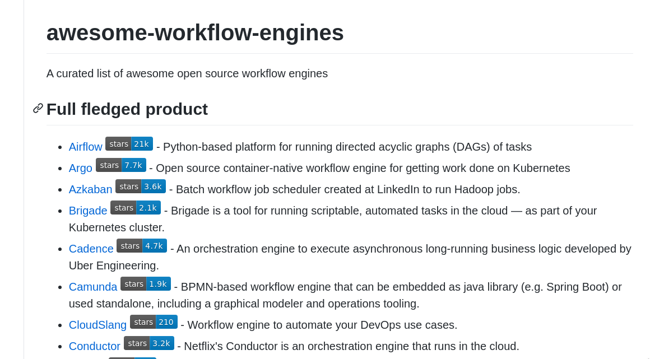Click the Airflow stars 21k badge
Image resolution: width=650 pixels, height=359 pixels.
(x=129, y=144)
